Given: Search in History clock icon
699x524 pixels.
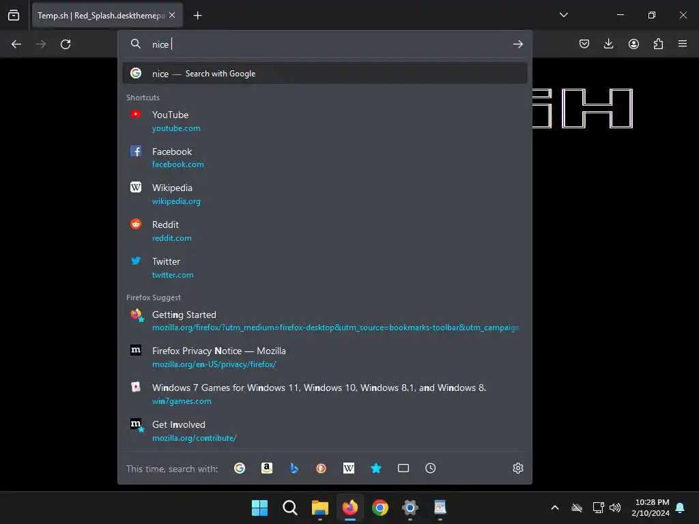Looking at the screenshot, I should point(430,468).
